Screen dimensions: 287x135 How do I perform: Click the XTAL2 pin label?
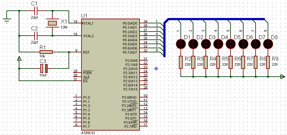click(x=89, y=36)
